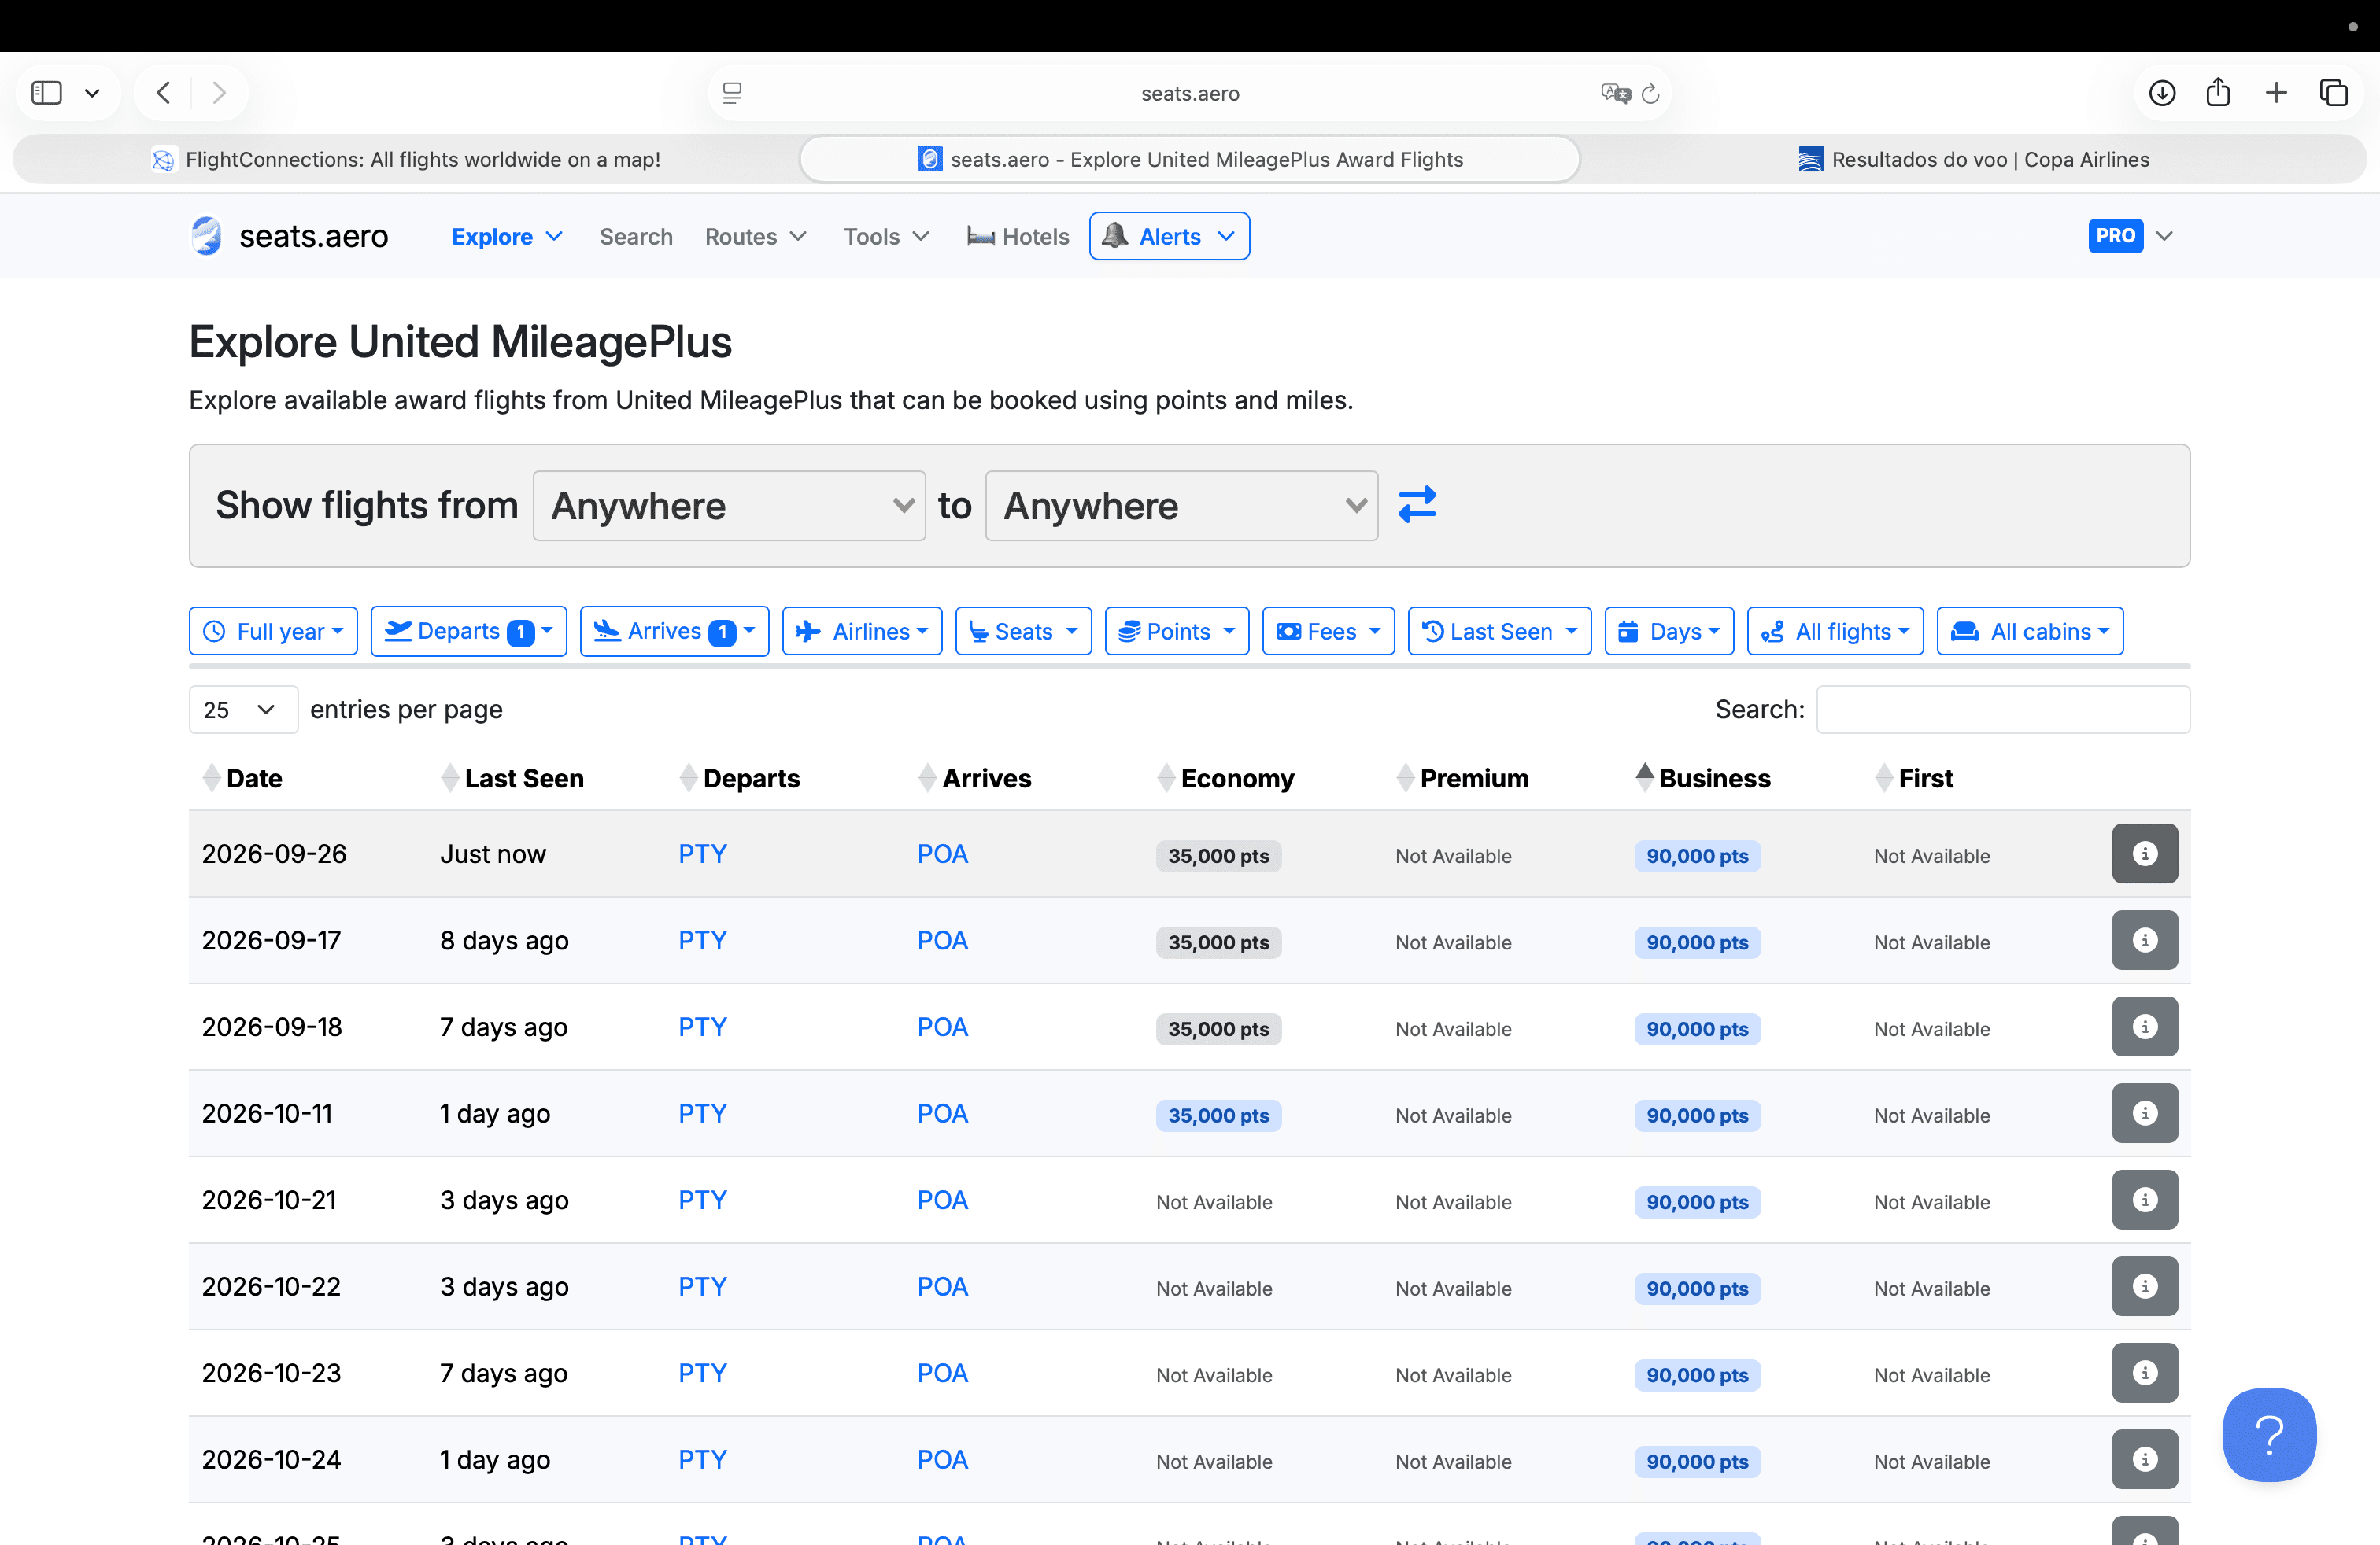Open info for the 2026-10-21 flight

(x=2144, y=1199)
